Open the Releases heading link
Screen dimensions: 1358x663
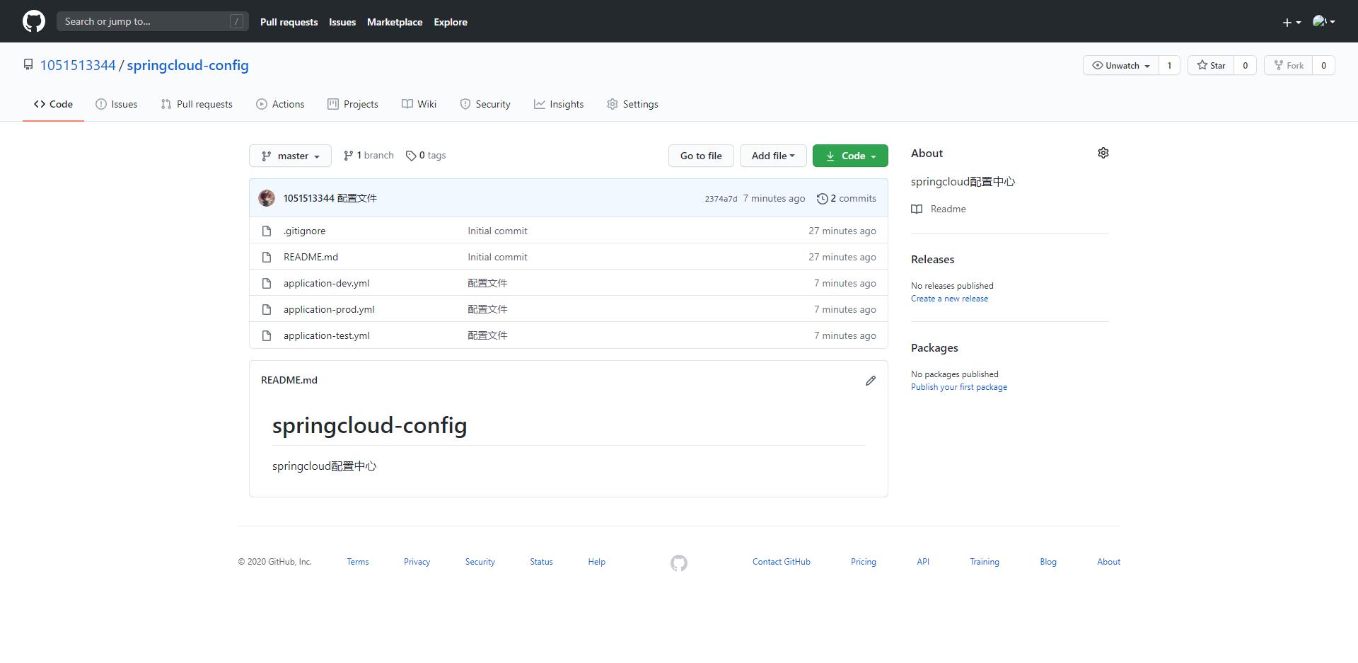932,260
